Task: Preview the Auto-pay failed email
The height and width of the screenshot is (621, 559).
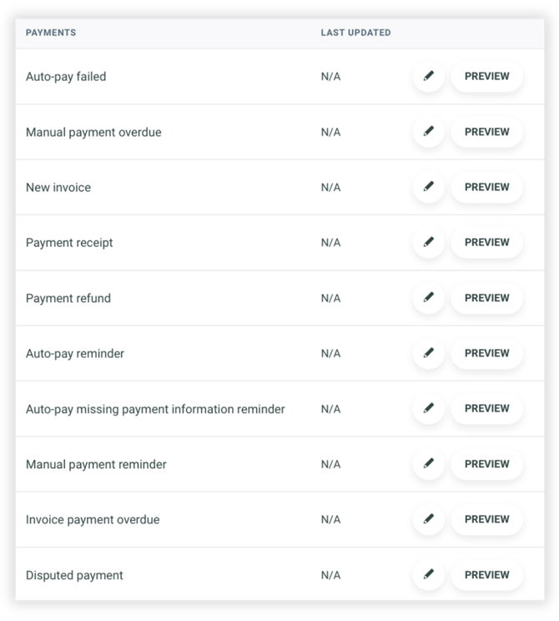Action: [x=486, y=76]
